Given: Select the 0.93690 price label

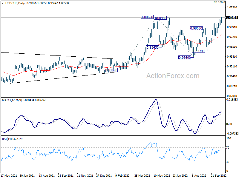Looking at the screenshot, I should [185, 58].
